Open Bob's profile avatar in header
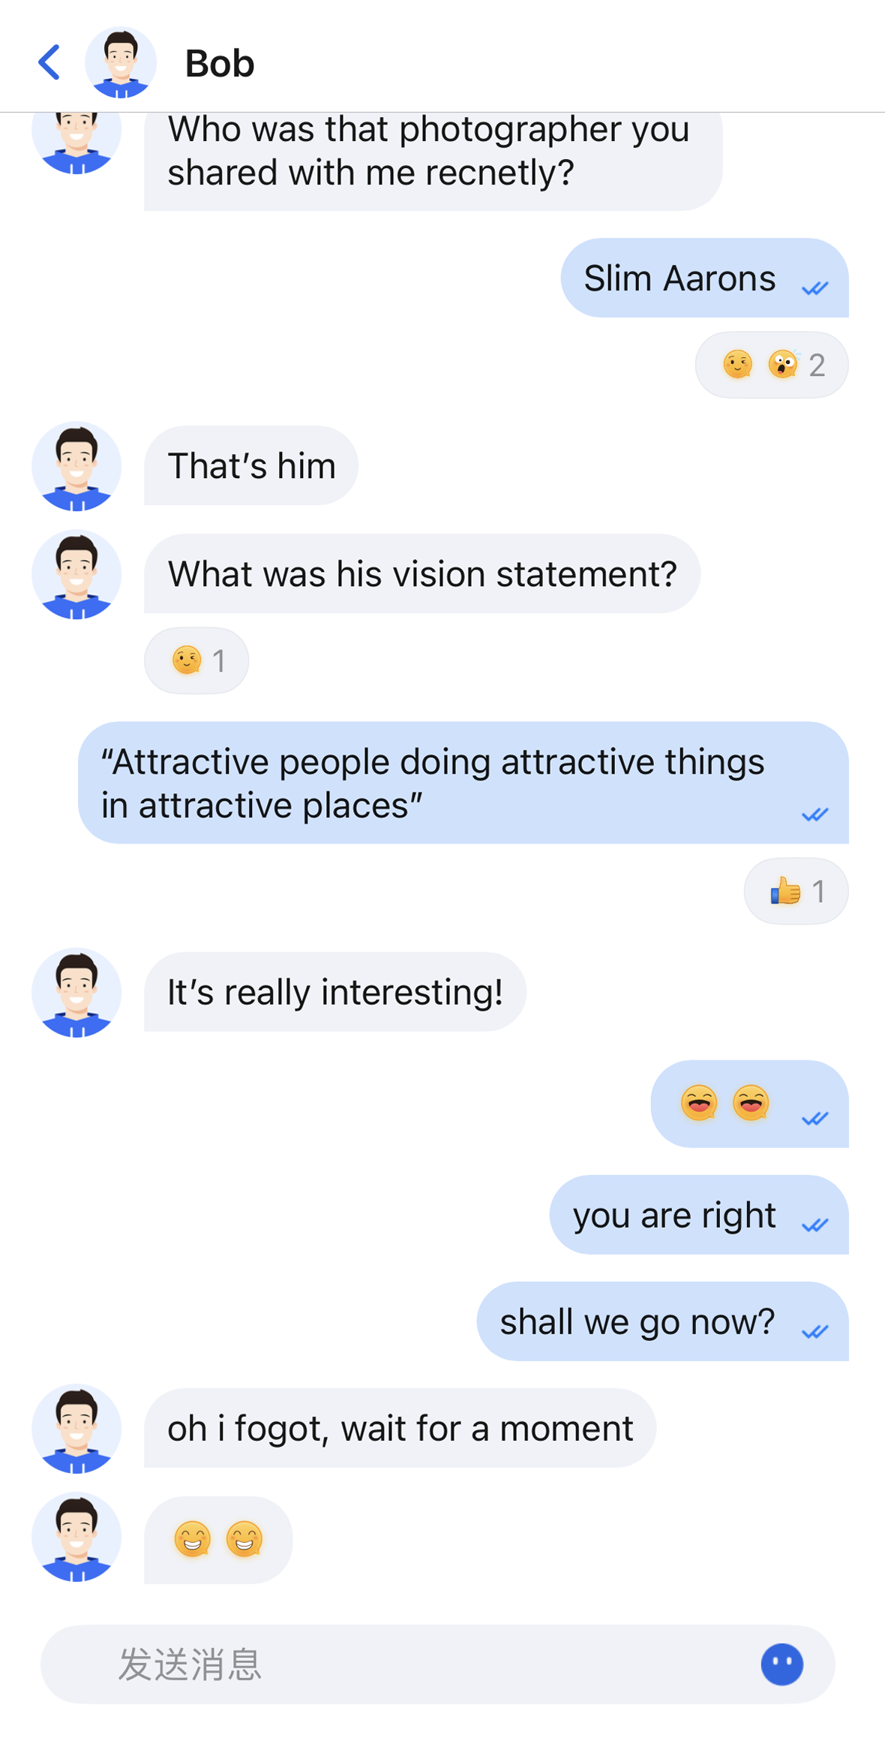Viewport: 885px width, 1753px height. pyautogui.click(x=121, y=62)
